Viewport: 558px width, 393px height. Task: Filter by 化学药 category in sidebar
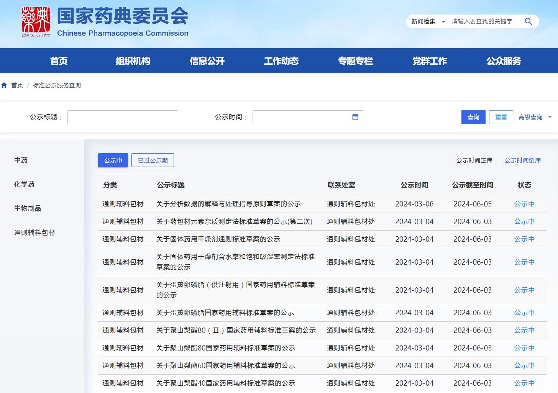(x=24, y=184)
